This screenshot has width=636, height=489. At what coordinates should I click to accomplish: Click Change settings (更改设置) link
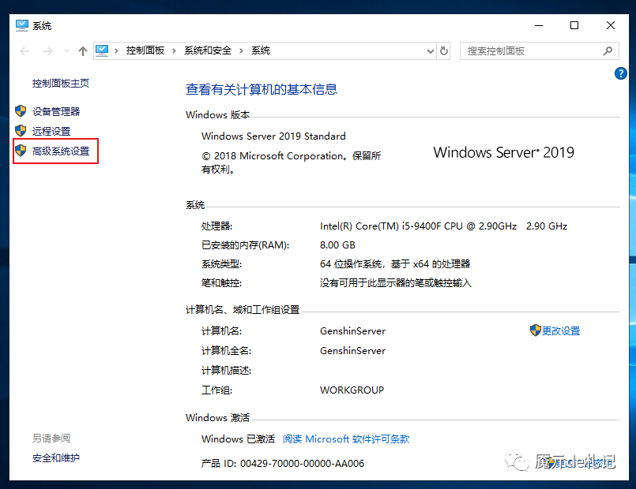click(561, 330)
